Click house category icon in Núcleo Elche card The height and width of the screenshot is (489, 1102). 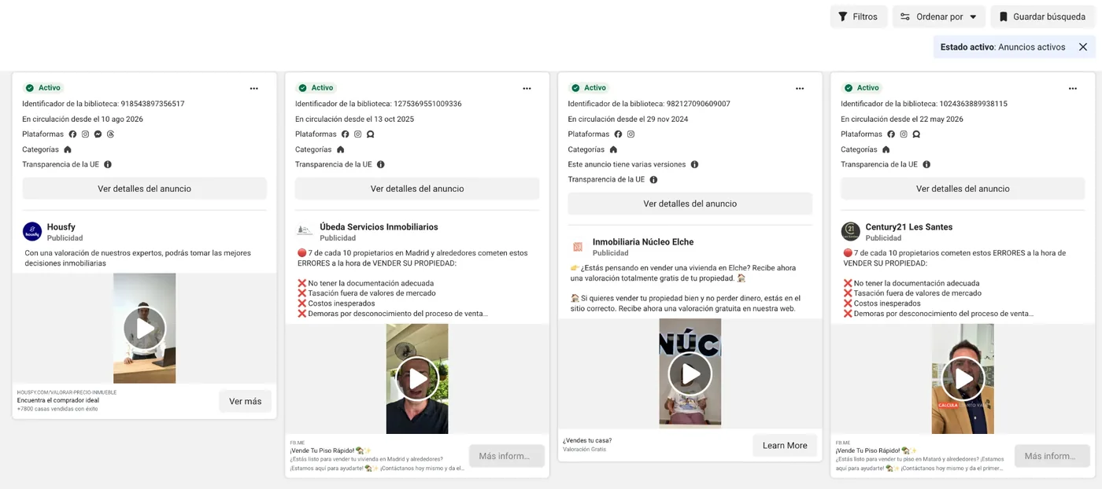tap(613, 149)
